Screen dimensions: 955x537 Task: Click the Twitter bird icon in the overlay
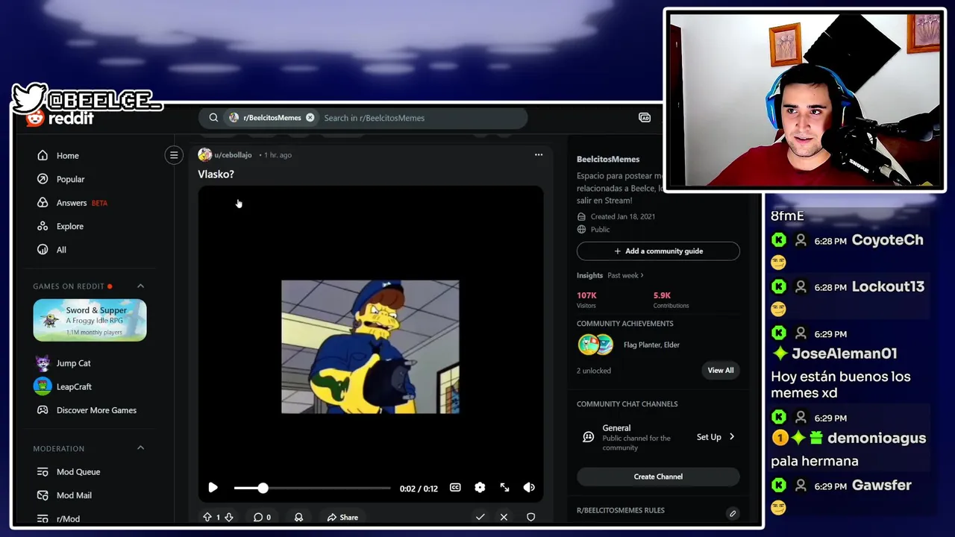click(30, 98)
